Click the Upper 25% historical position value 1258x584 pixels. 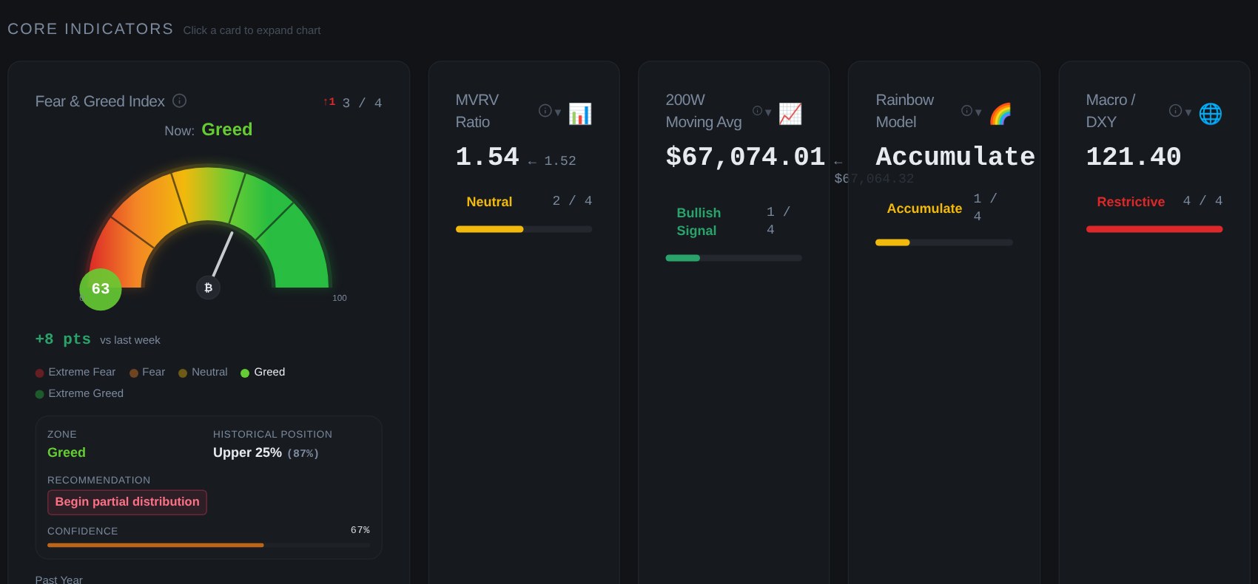tap(247, 452)
